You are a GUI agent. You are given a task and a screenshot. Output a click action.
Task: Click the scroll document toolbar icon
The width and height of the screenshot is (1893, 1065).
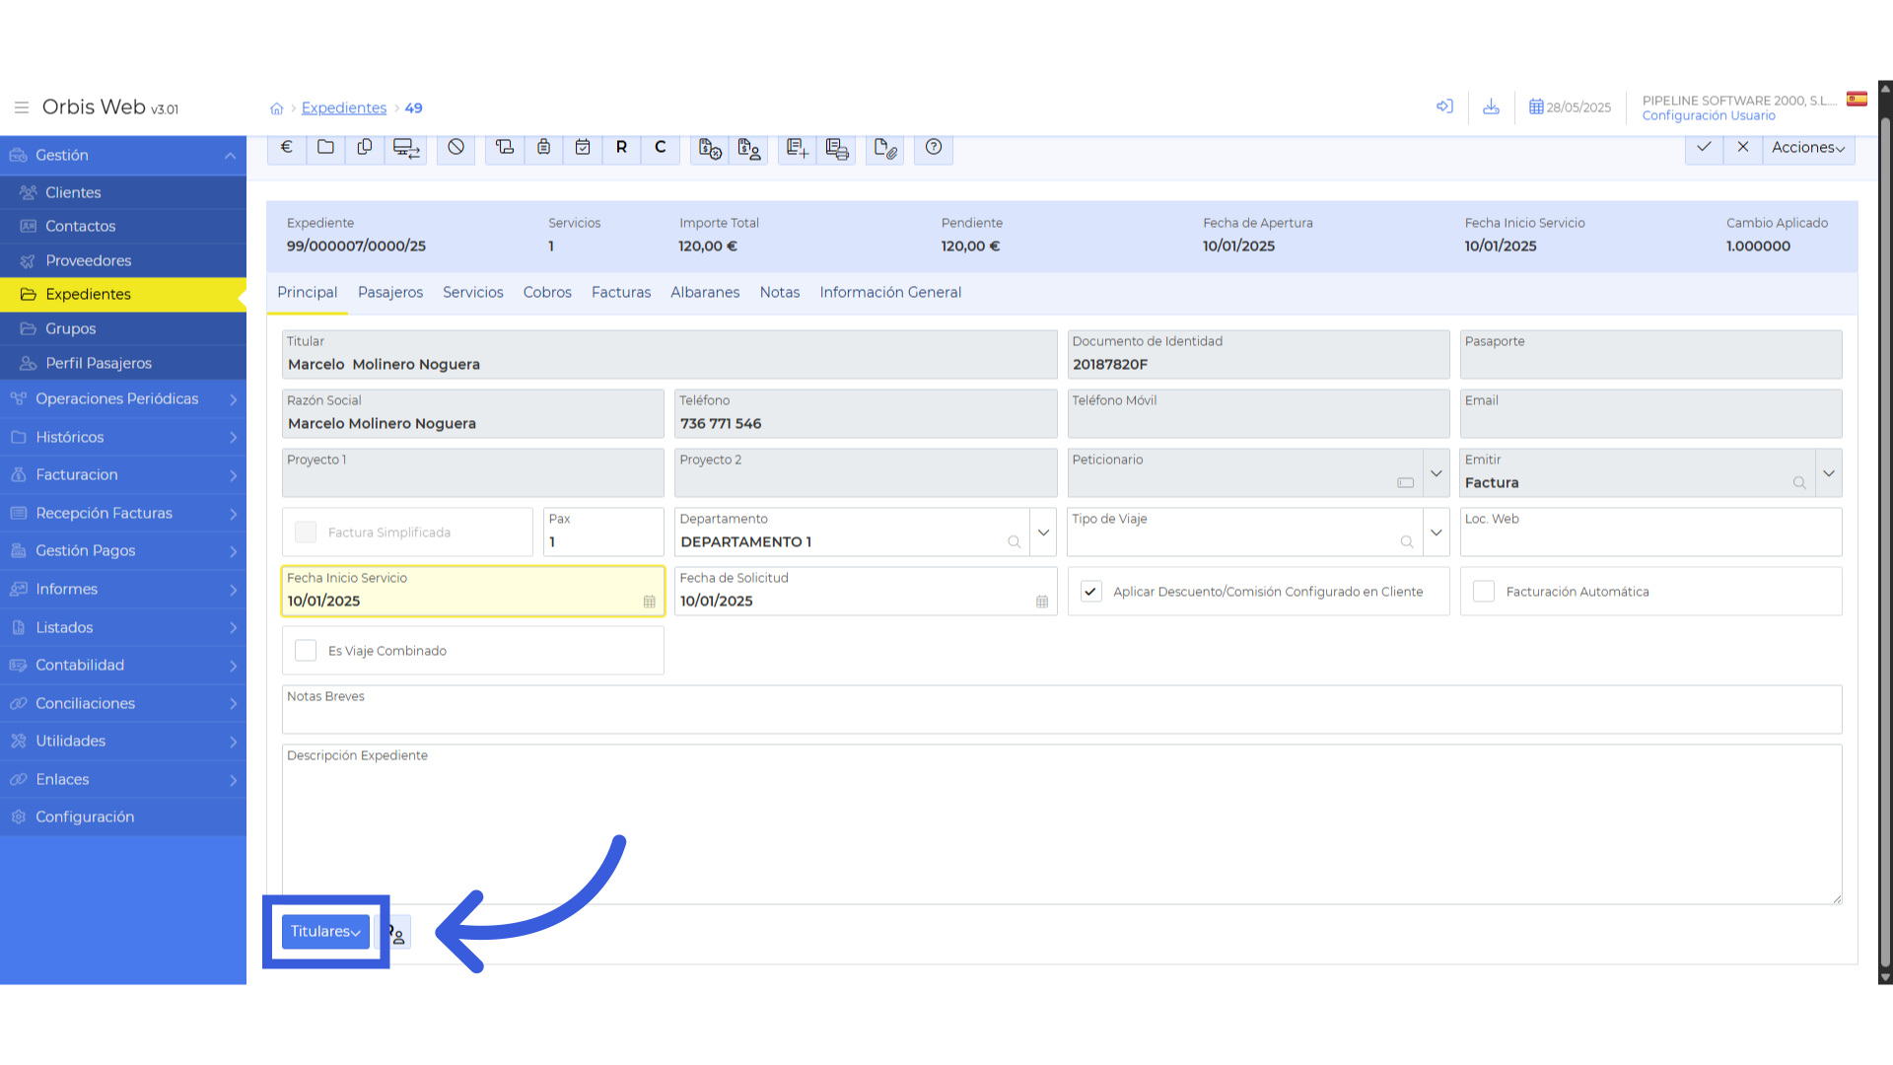[x=505, y=148]
